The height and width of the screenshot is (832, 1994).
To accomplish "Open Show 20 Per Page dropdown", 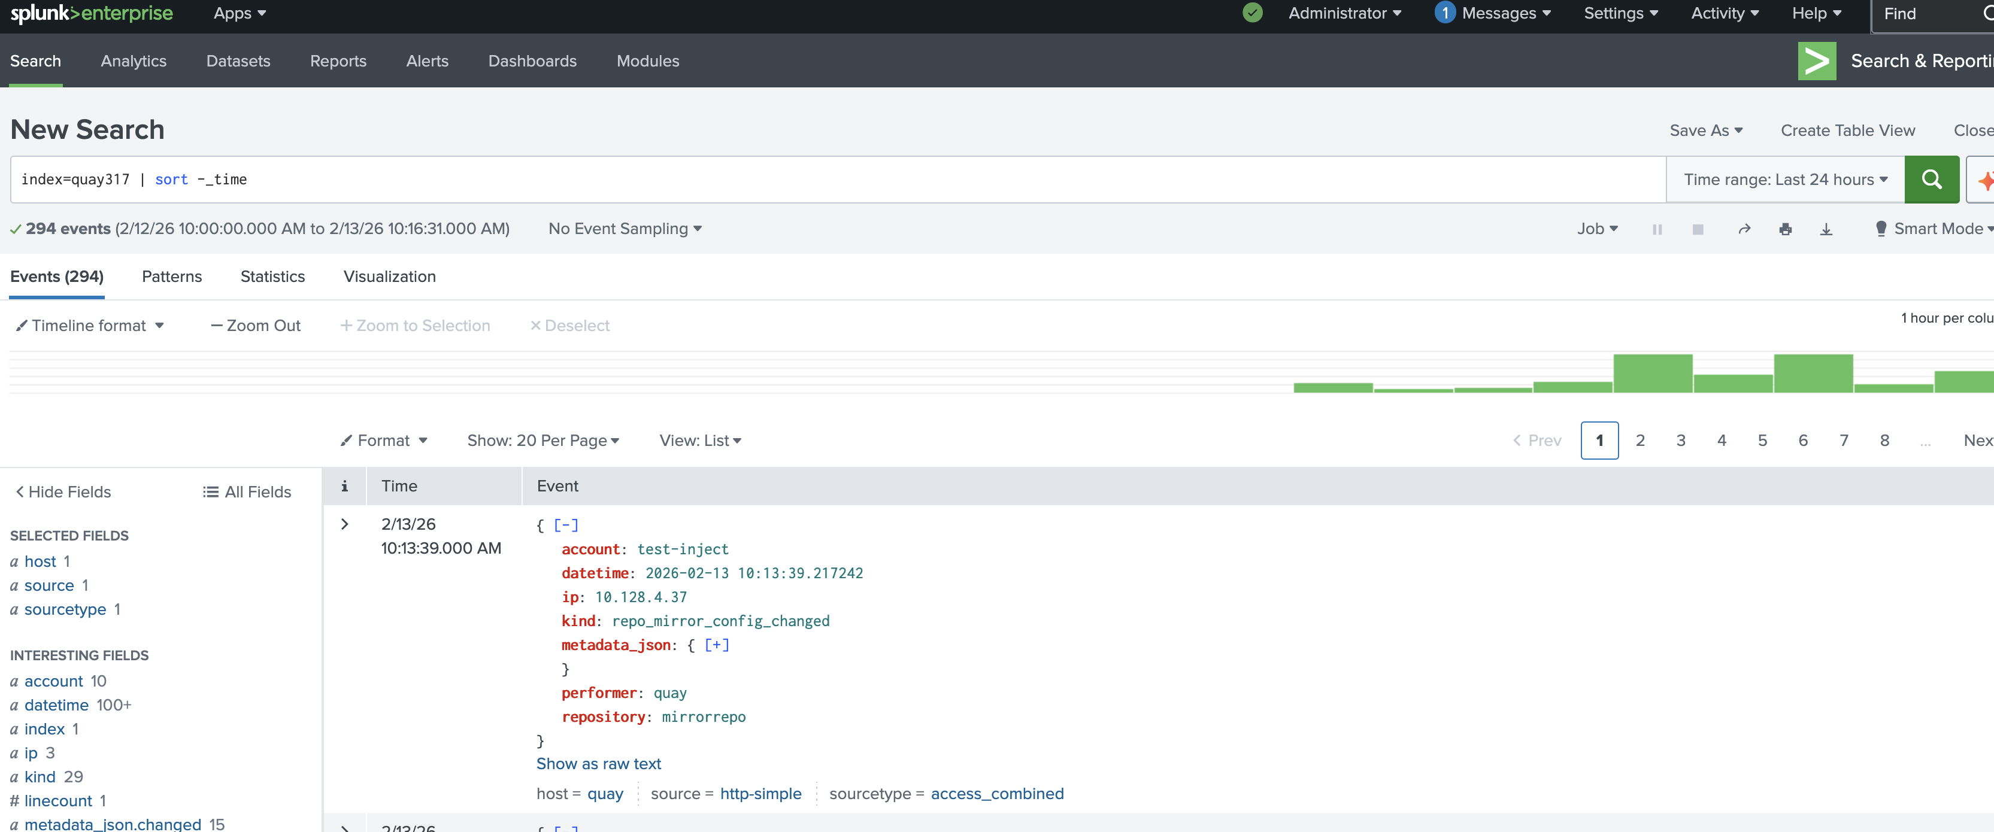I will [x=543, y=441].
